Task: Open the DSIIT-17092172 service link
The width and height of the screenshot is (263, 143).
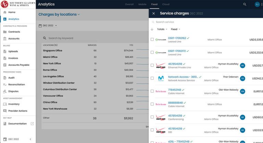Action: 177,51
